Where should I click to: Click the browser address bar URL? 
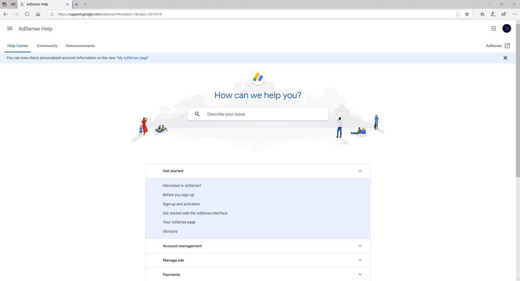(x=110, y=14)
